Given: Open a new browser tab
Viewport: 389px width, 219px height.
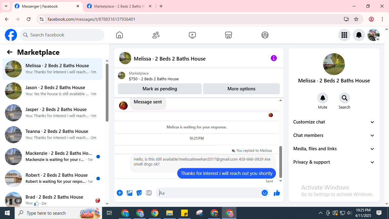Looking at the screenshot, I should pyautogui.click(x=161, y=6).
